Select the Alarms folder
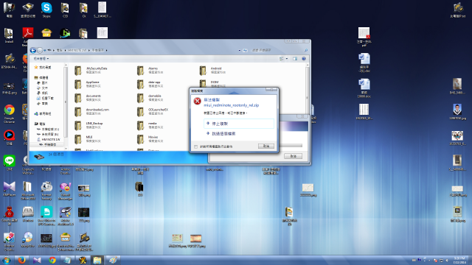This screenshot has height=265, width=472. (150, 71)
